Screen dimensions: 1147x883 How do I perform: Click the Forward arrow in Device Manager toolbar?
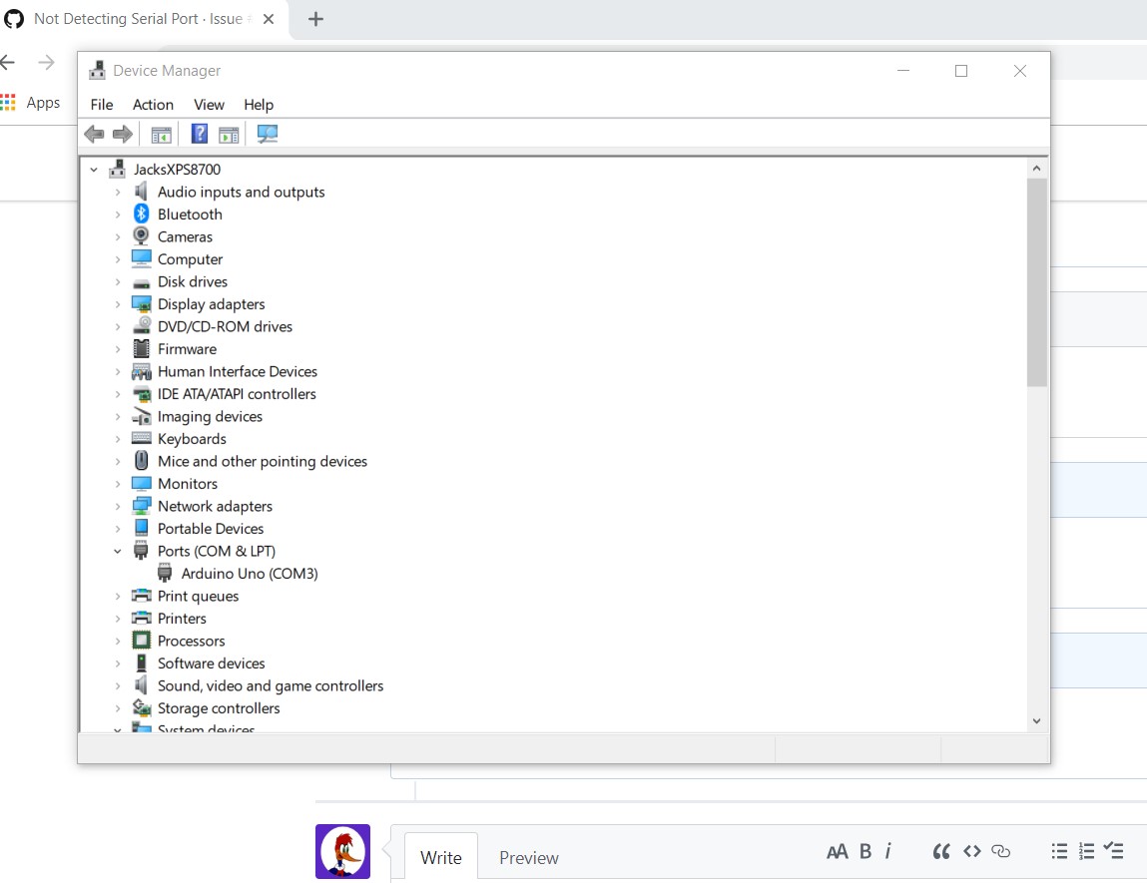tap(122, 134)
